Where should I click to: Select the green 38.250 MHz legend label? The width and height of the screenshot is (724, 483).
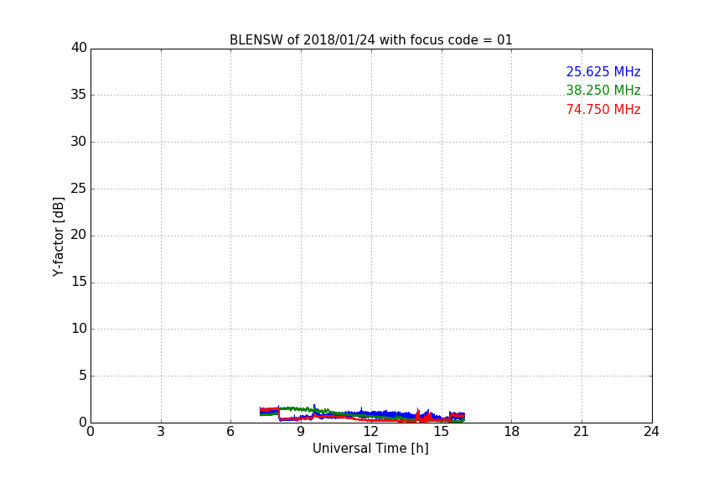pyautogui.click(x=603, y=90)
